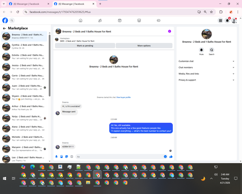Image resolution: width=242 pixels, height=194 pixels.
Task: Open Cynthia conversation in chat list
Action: 24,47
